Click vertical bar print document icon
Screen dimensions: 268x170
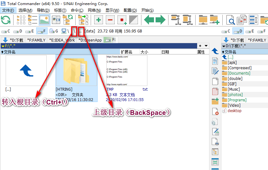pos(215,142)
